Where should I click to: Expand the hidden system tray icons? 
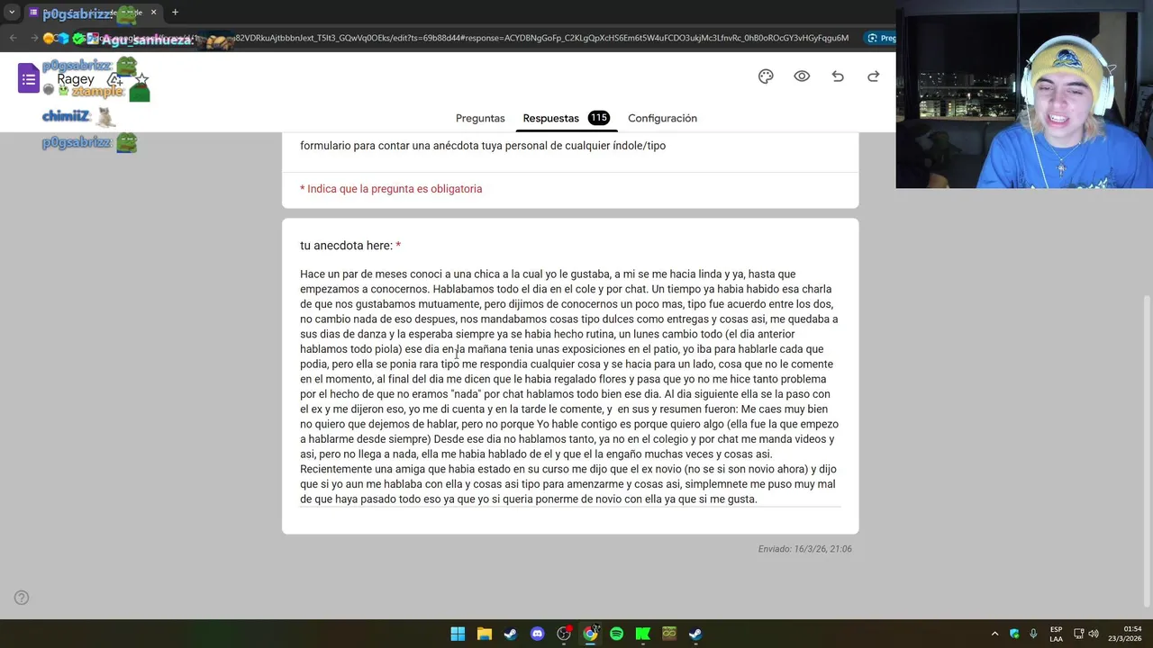[x=994, y=634]
